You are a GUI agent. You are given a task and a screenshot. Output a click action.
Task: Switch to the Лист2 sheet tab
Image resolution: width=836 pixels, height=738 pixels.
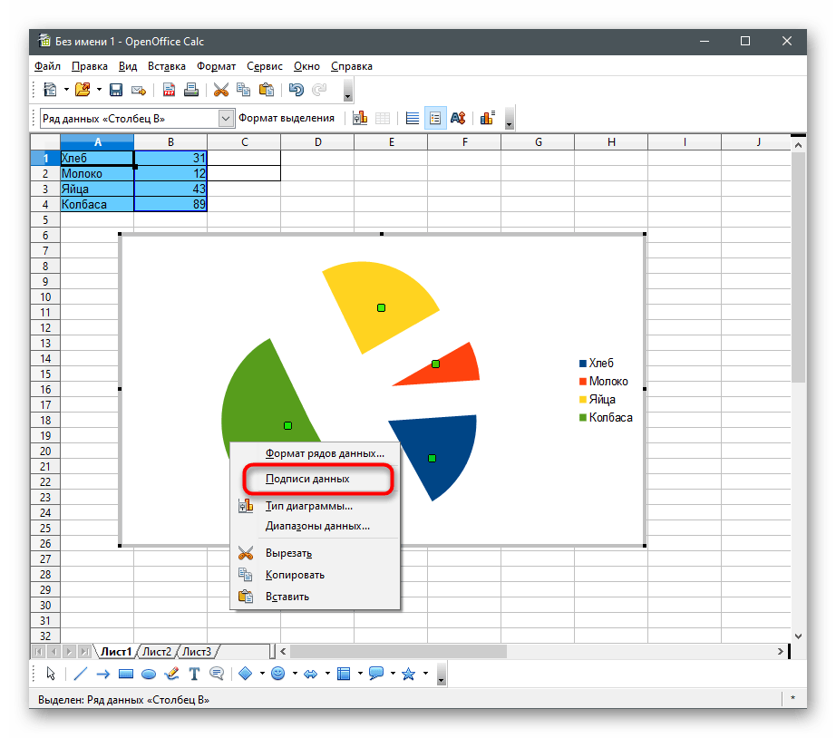coord(157,652)
